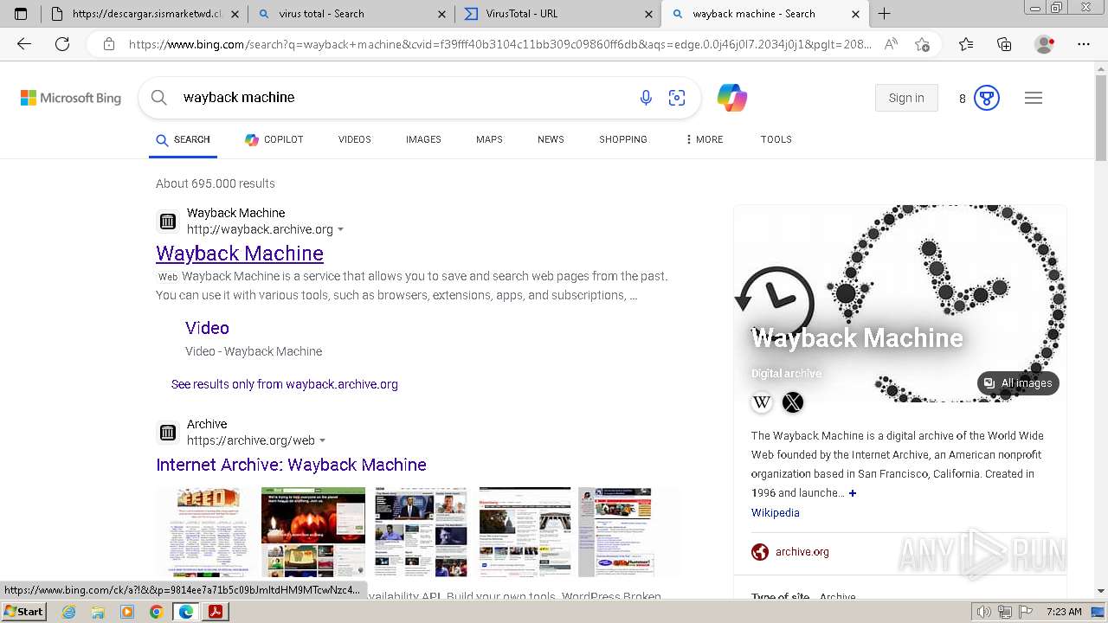Image resolution: width=1108 pixels, height=623 pixels.
Task: Select the IMAGES search tab
Action: pos(423,139)
